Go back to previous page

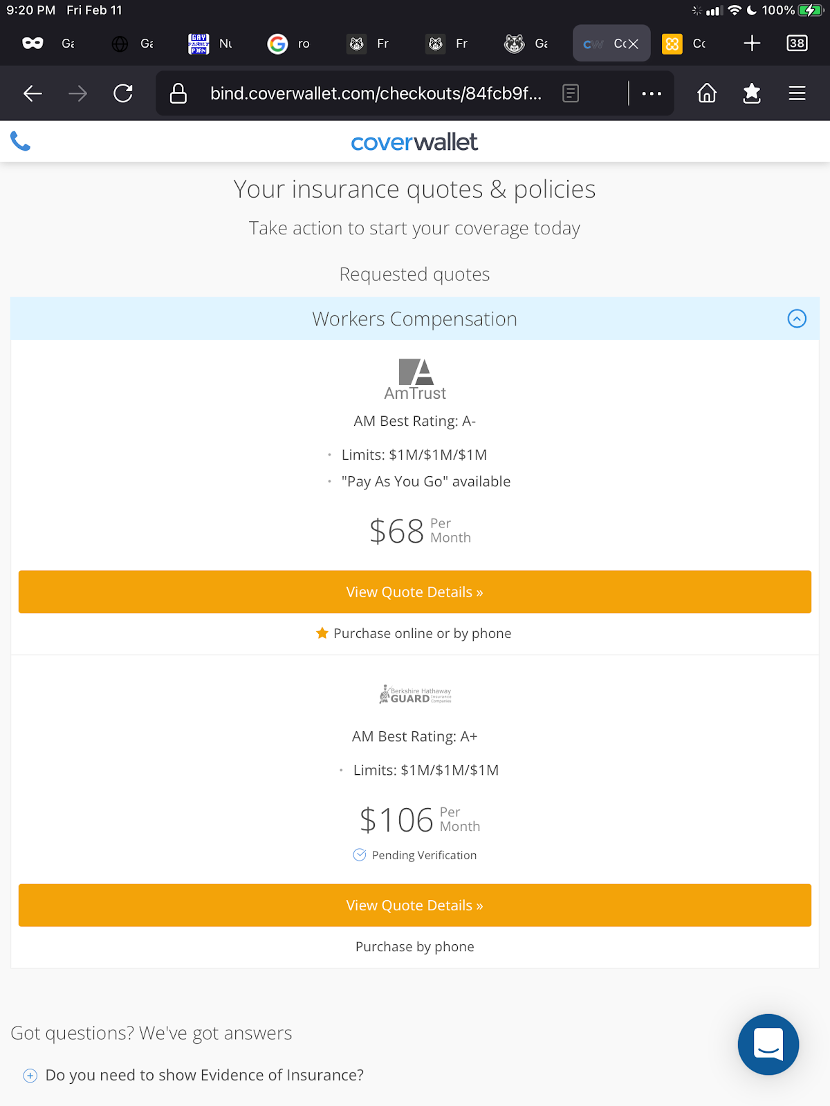[33, 93]
